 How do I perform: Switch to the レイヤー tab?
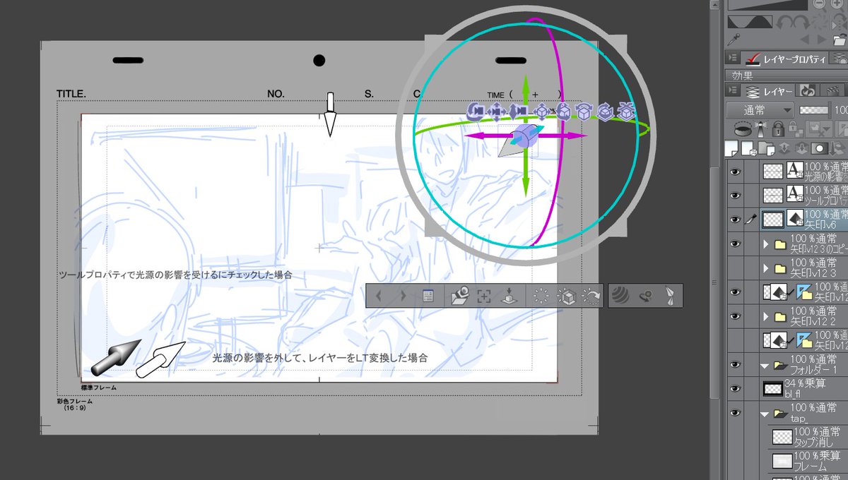pyautogui.click(x=769, y=91)
